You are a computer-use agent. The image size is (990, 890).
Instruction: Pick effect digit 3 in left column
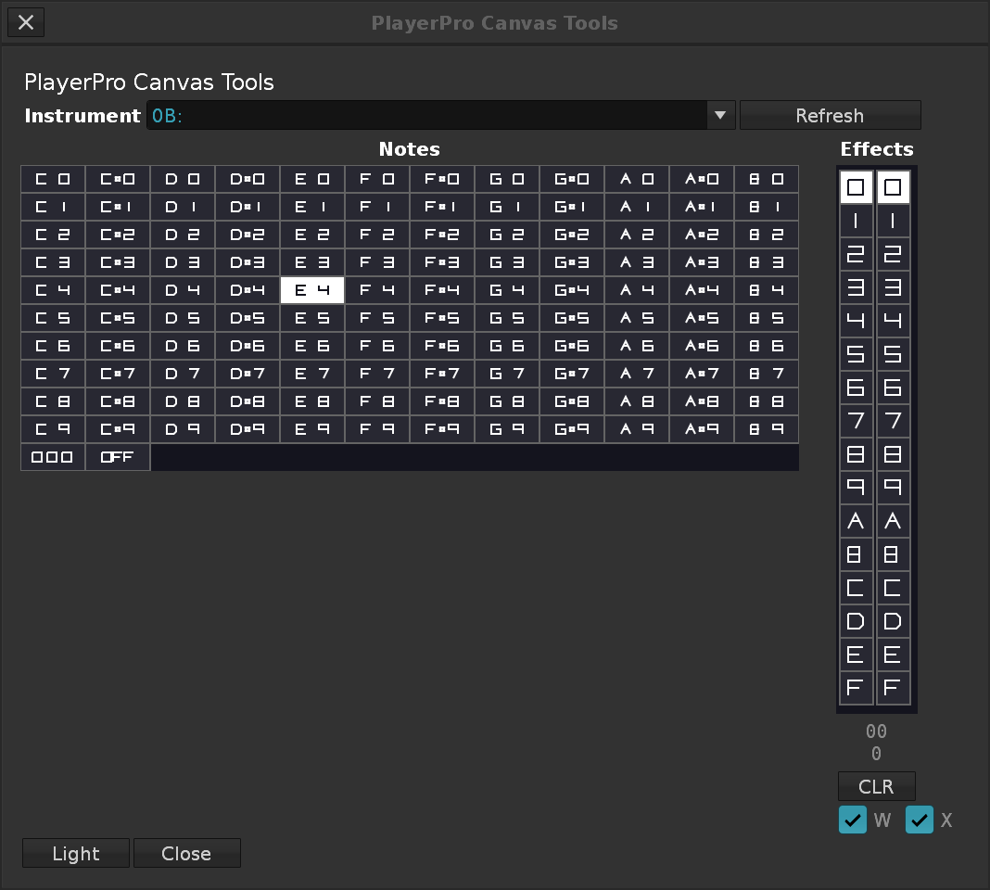click(x=857, y=287)
